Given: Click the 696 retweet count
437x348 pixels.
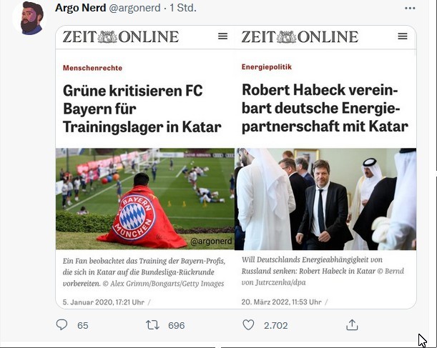Looking at the screenshot, I should (177, 325).
